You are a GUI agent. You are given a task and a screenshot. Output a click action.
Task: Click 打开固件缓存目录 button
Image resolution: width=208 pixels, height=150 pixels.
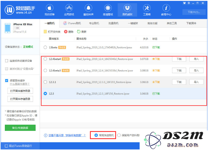coord(20,91)
